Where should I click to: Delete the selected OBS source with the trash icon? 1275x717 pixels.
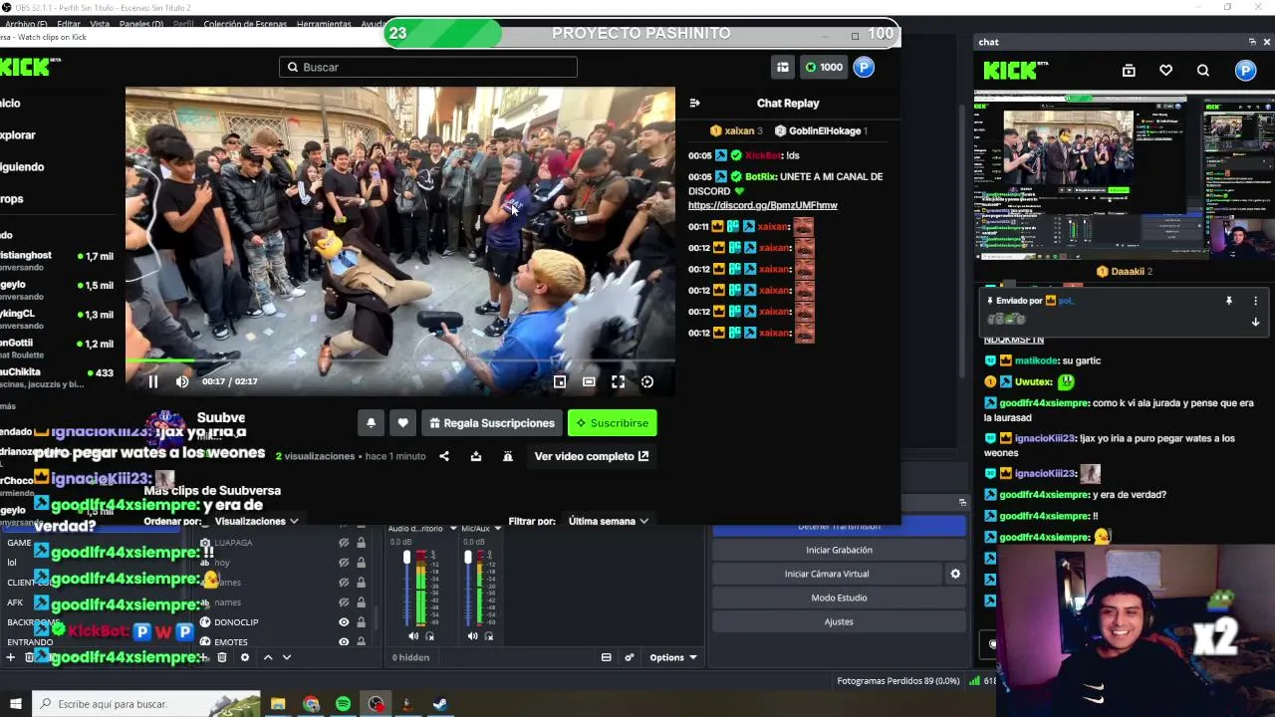click(222, 657)
